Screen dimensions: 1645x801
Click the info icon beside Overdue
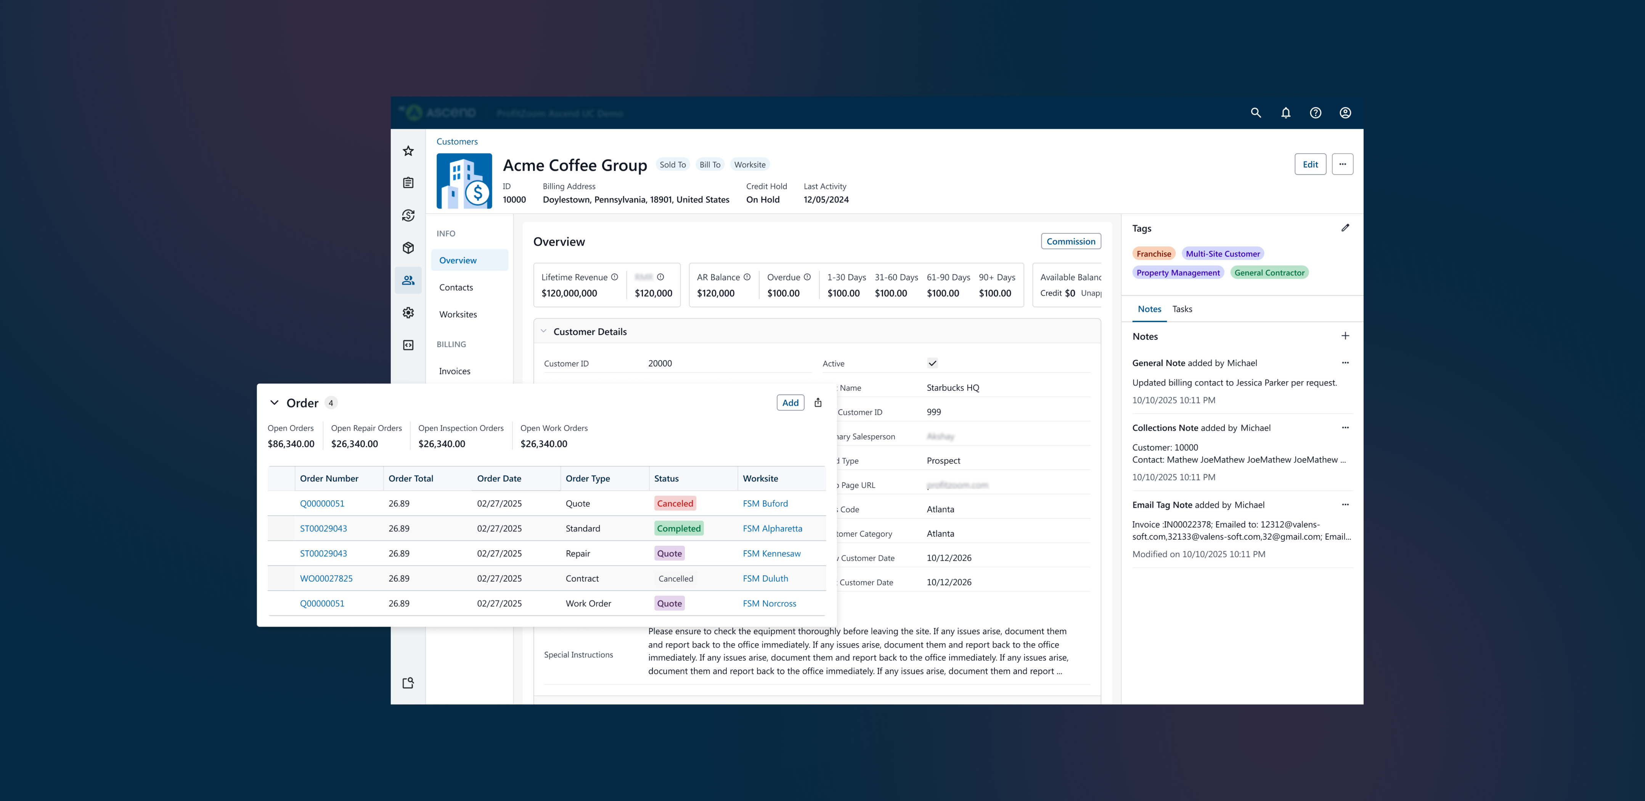coord(807,277)
